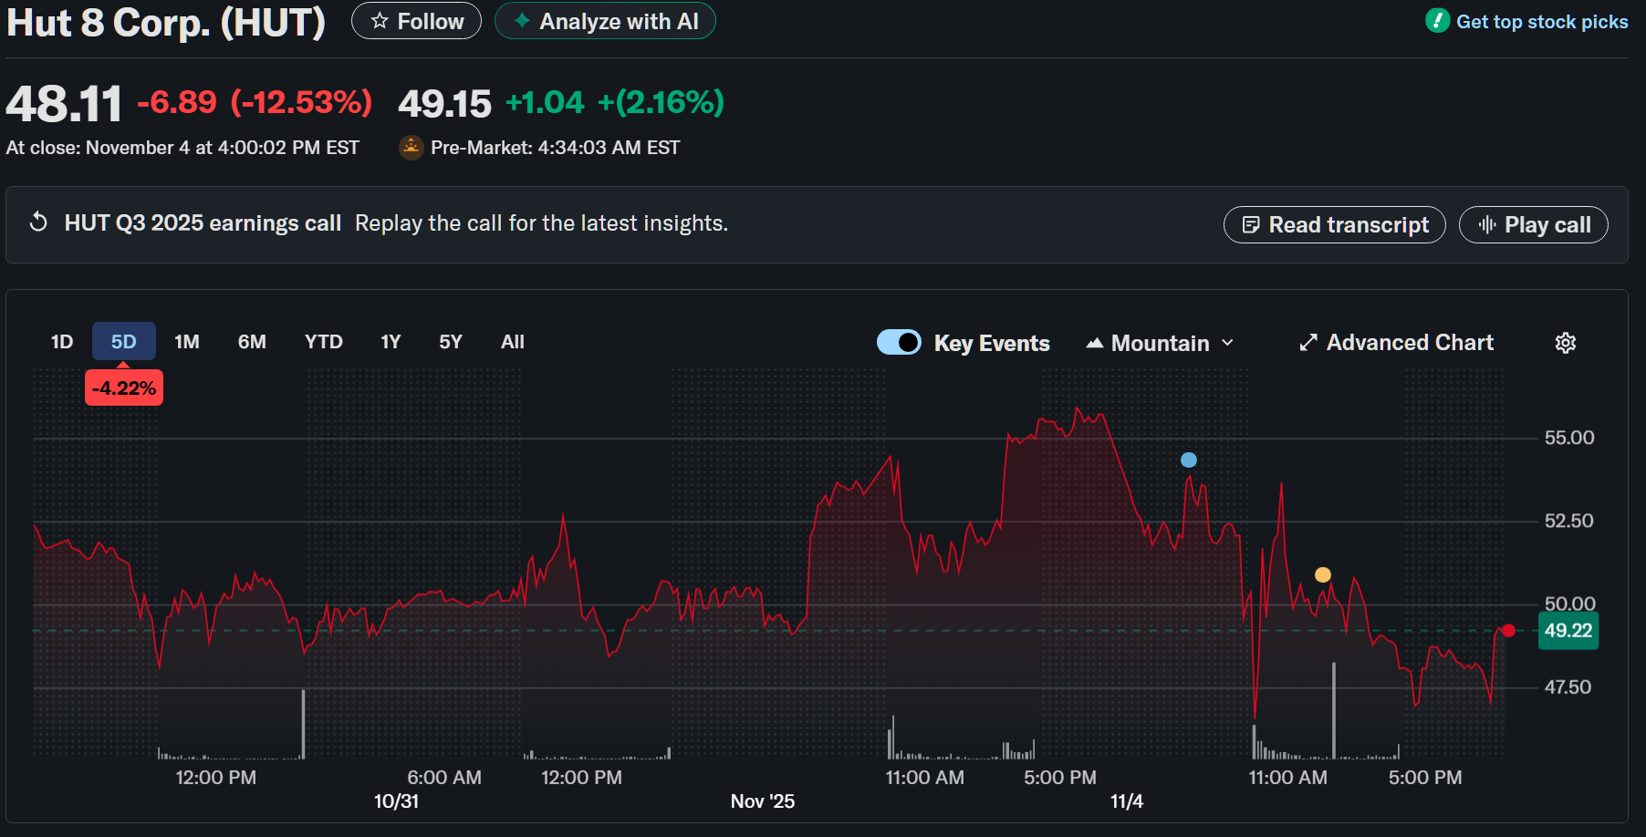Click the mountain chart type icon
The image size is (1646, 837).
click(1094, 344)
